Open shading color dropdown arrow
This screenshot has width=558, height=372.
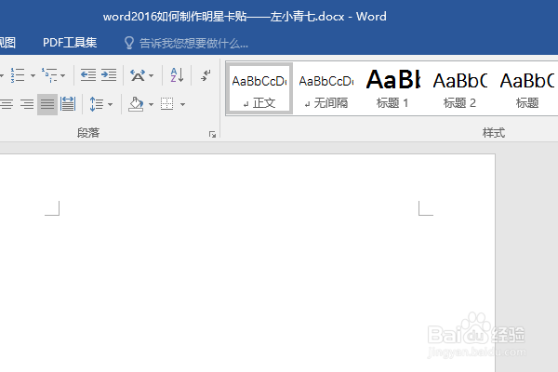151,104
